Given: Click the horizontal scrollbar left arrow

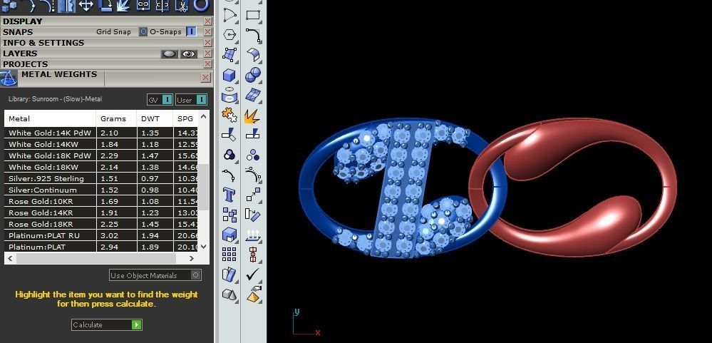Looking at the screenshot, I should tap(10, 258).
